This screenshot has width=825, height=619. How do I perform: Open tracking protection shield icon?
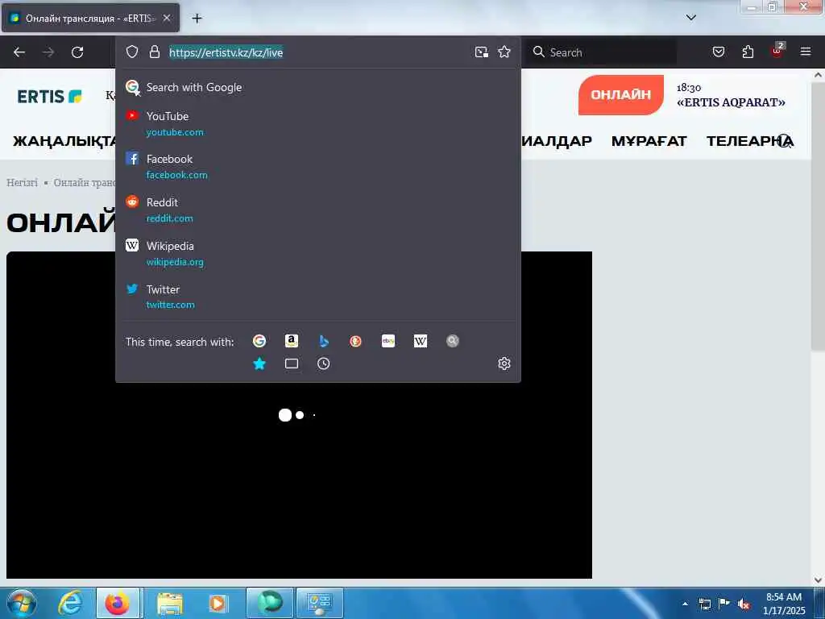[x=132, y=52]
